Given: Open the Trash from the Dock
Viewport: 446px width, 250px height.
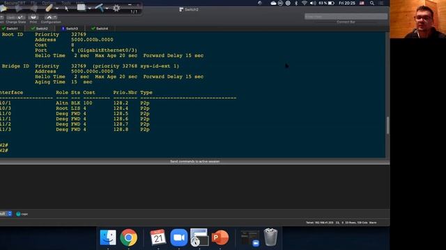Looking at the screenshot, I should pyautogui.click(x=270, y=237).
